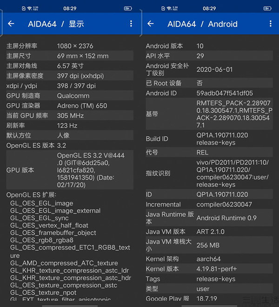Tap the back arrow on the Android page
This screenshot has height=307, width=279.
(150, 24)
